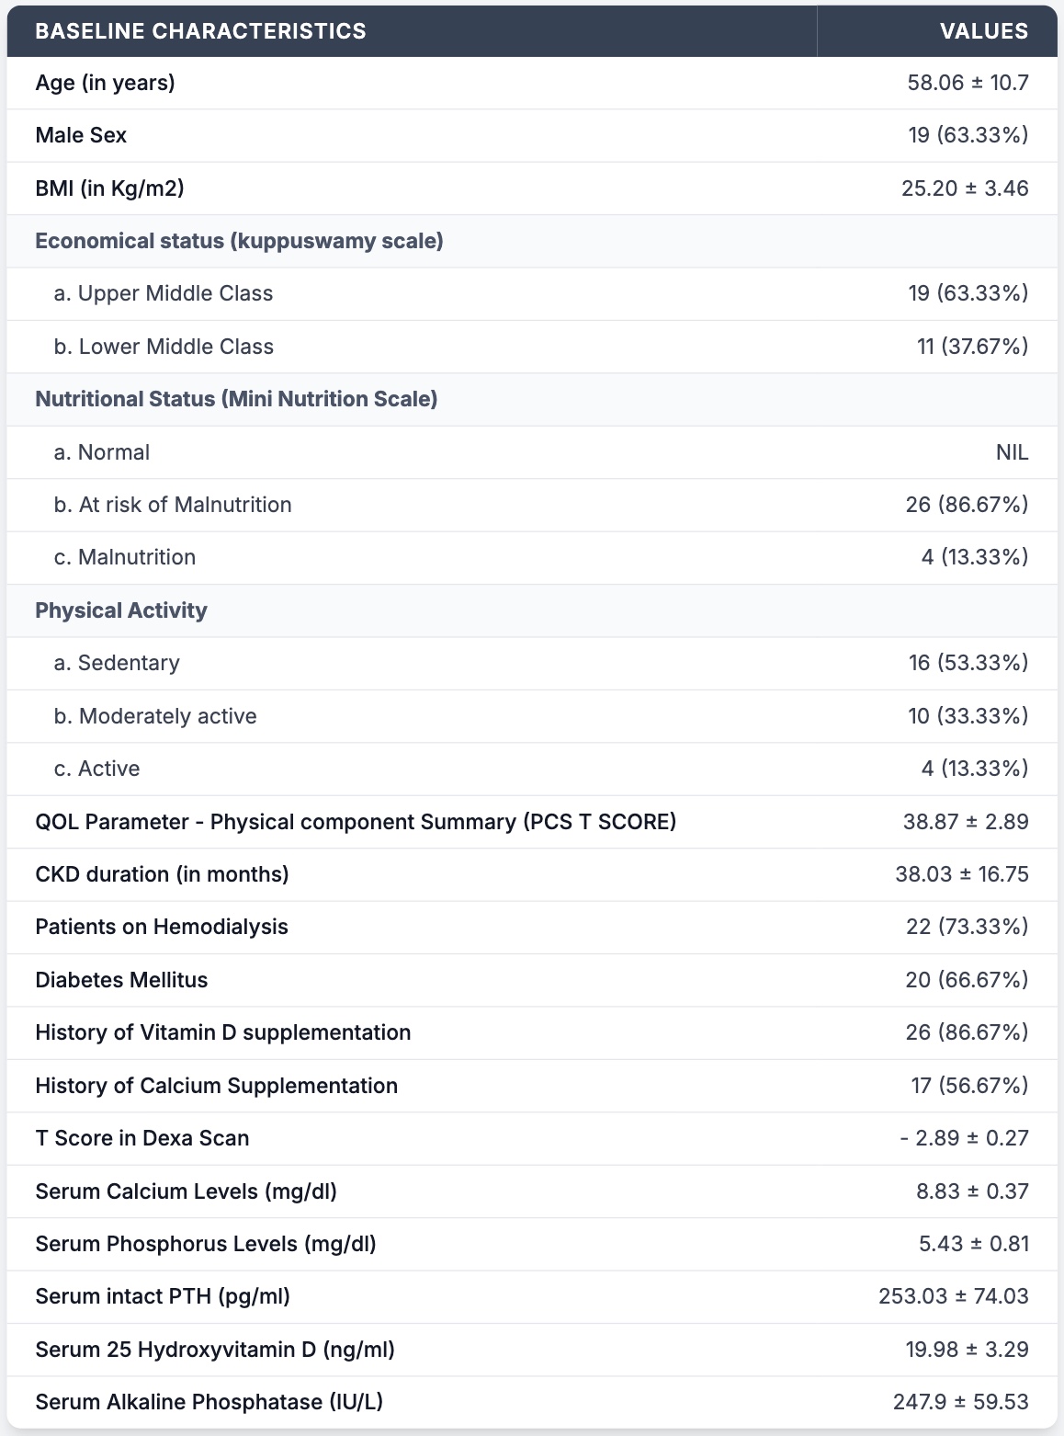Viewport: 1064px width, 1436px height.
Task: Select the Patients on Hemodialysis row
Action: coord(532,927)
